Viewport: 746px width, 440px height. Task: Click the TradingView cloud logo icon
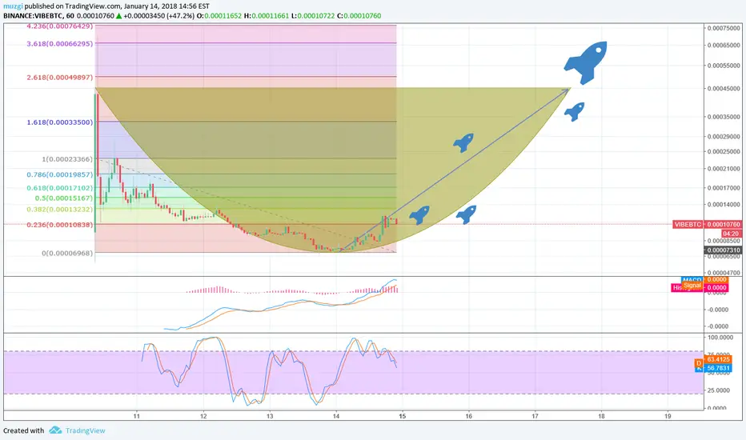click(x=55, y=430)
